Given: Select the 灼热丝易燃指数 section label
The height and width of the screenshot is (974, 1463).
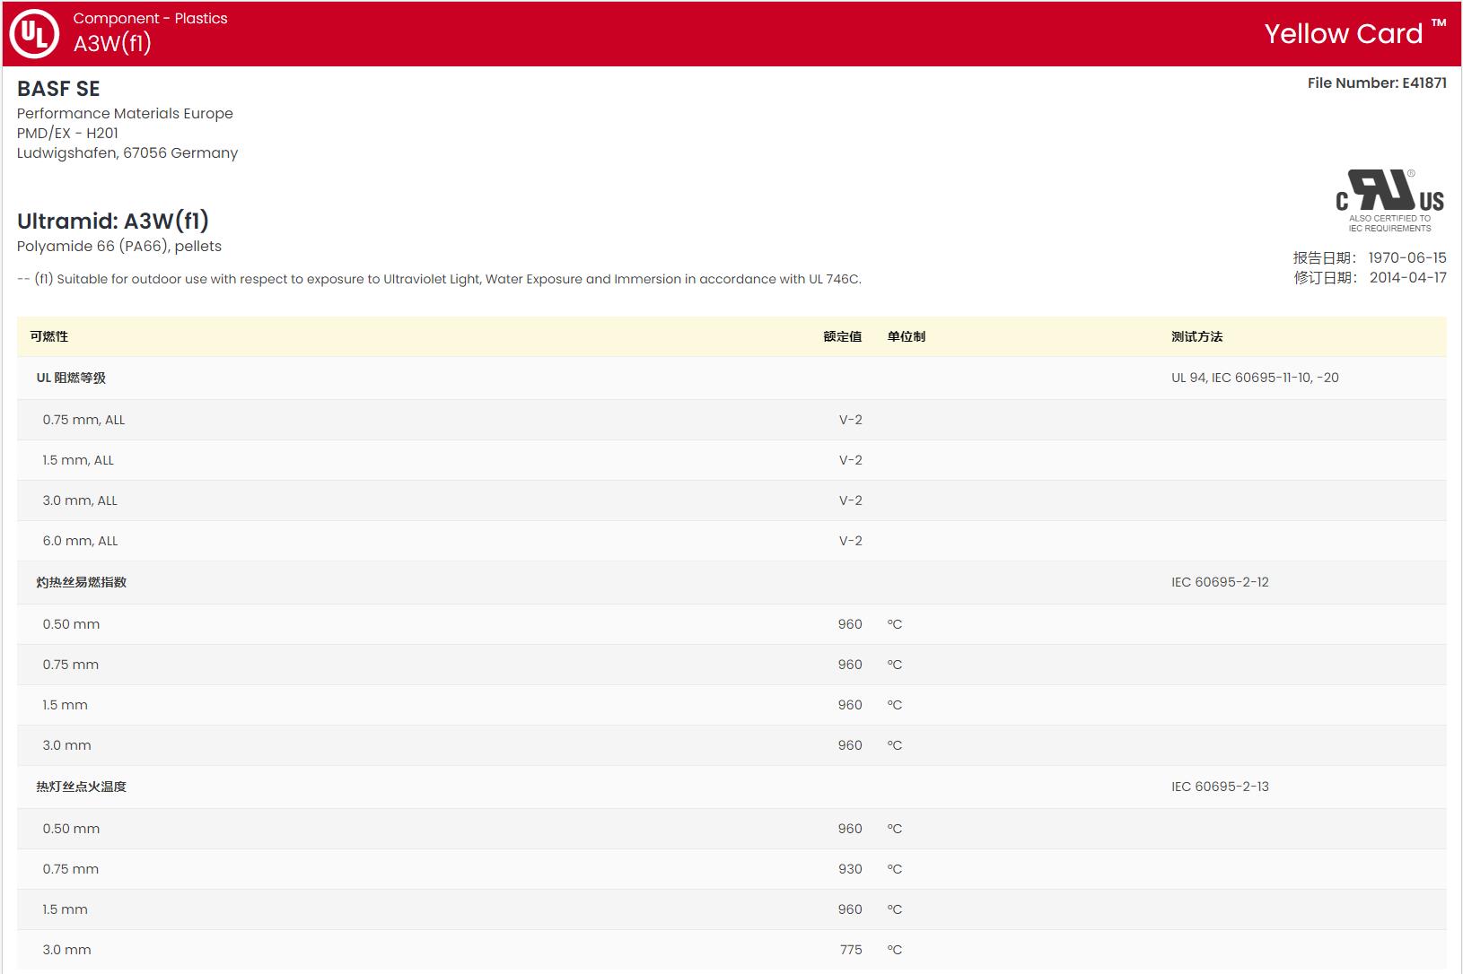Looking at the screenshot, I should tap(81, 582).
